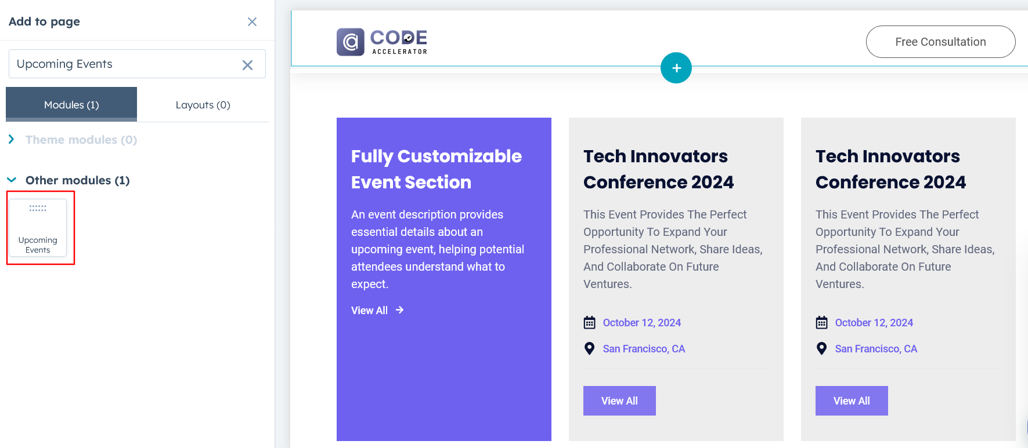Click the arrow icon beside View All

(x=399, y=310)
